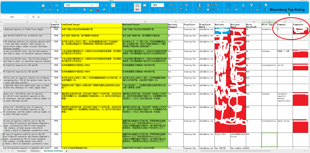The width and height of the screenshot is (310, 153).
Task: Open conditional formatting (条件格式) menu
Action: pyautogui.click(x=200, y=7)
